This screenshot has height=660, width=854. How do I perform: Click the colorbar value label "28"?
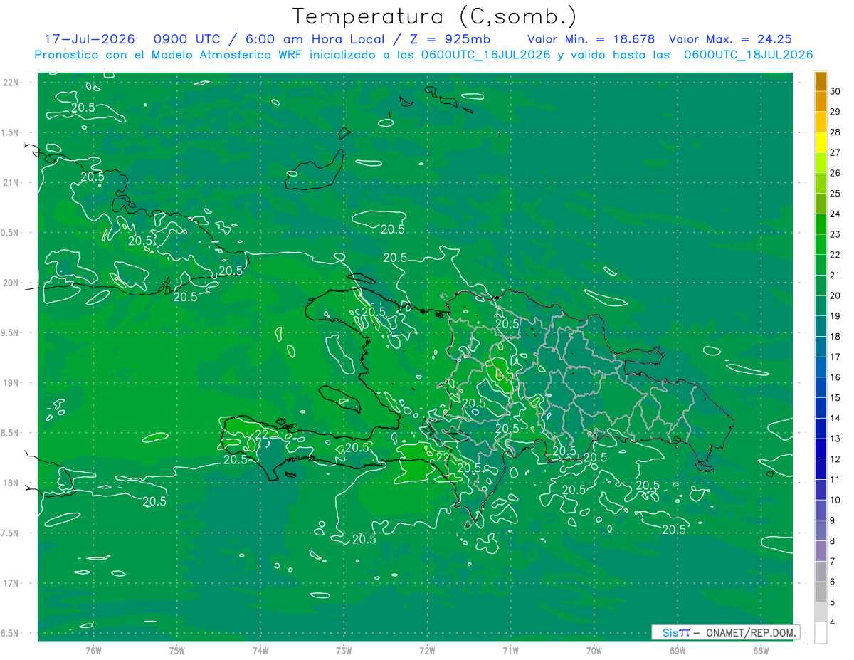coord(835,132)
